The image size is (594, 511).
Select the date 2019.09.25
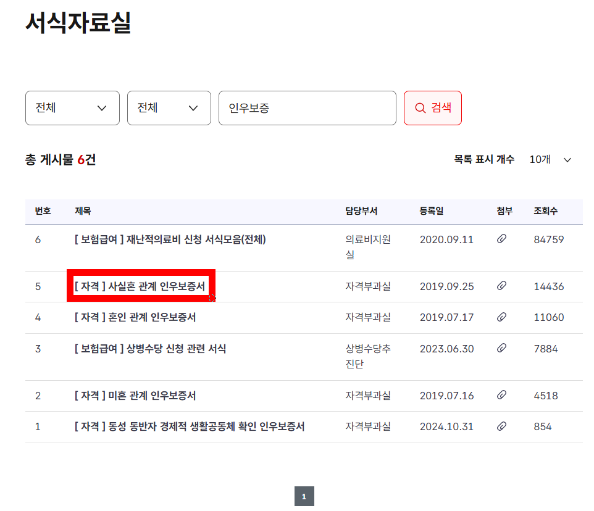[x=446, y=286]
